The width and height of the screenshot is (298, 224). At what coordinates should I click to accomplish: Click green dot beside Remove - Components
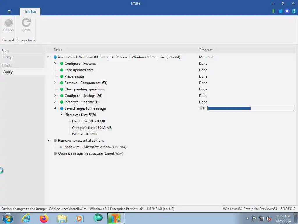click(62, 83)
